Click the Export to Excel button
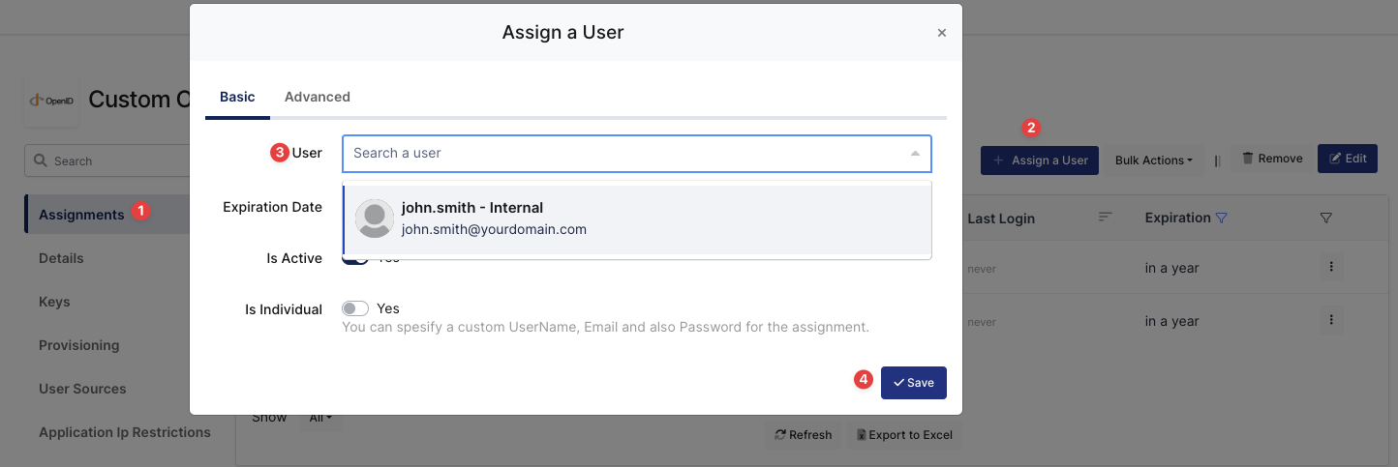This screenshot has height=467, width=1398. point(904,435)
